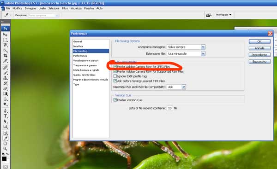This screenshot has width=277, height=169.
Task: Expand Maximize PSD and PSB Compatibility dropdown
Action: (176, 87)
